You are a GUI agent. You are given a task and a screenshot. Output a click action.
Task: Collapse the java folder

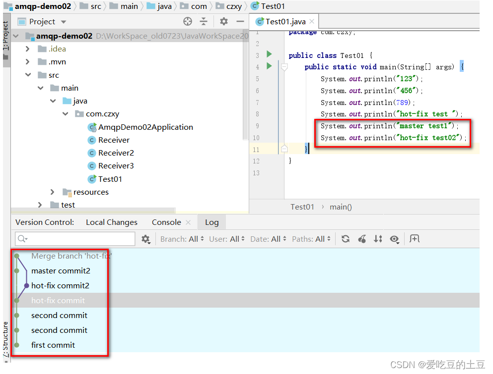pos(53,101)
